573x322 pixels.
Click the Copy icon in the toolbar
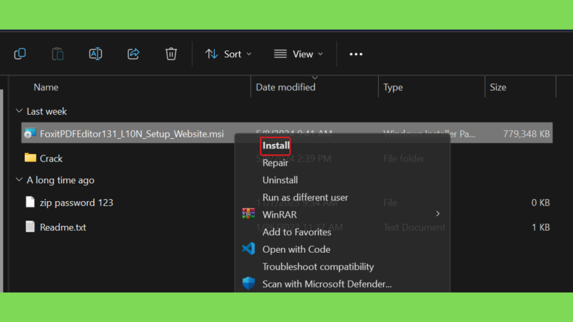coord(20,54)
